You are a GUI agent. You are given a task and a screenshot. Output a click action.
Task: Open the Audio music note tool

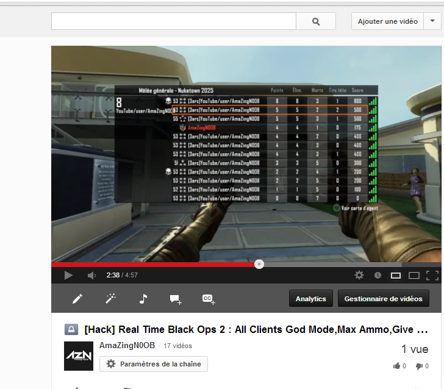click(x=143, y=299)
